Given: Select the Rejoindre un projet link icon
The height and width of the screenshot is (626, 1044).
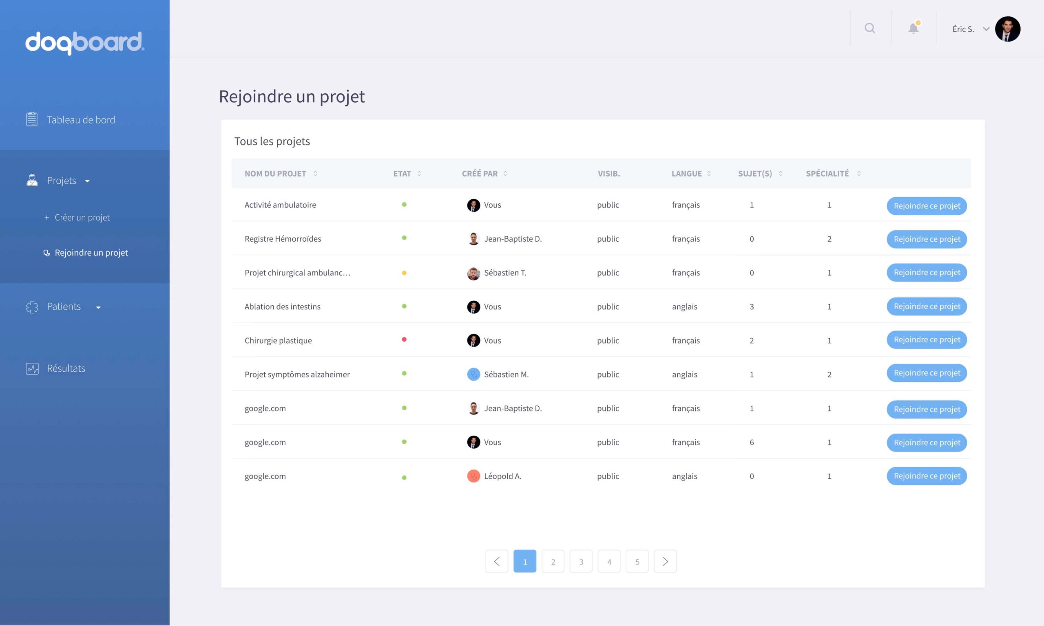Looking at the screenshot, I should coord(46,252).
